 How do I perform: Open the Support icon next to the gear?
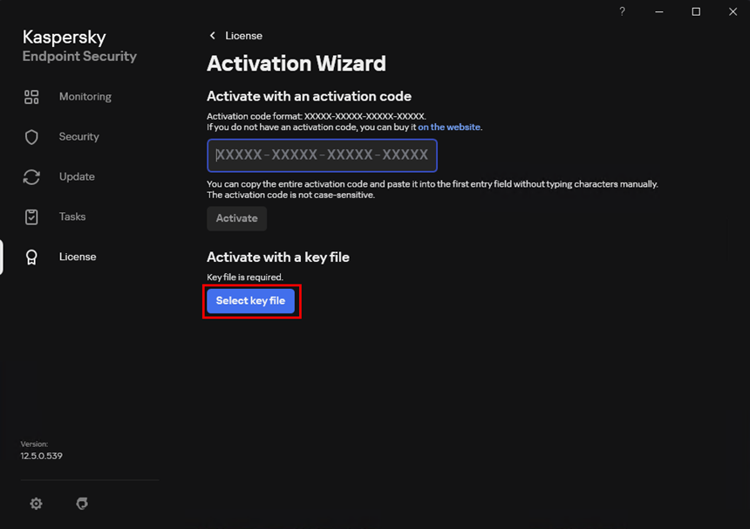click(82, 503)
